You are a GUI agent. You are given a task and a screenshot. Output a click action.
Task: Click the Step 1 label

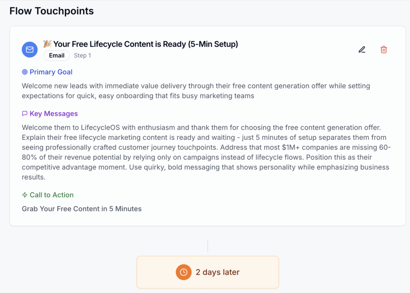pos(82,56)
